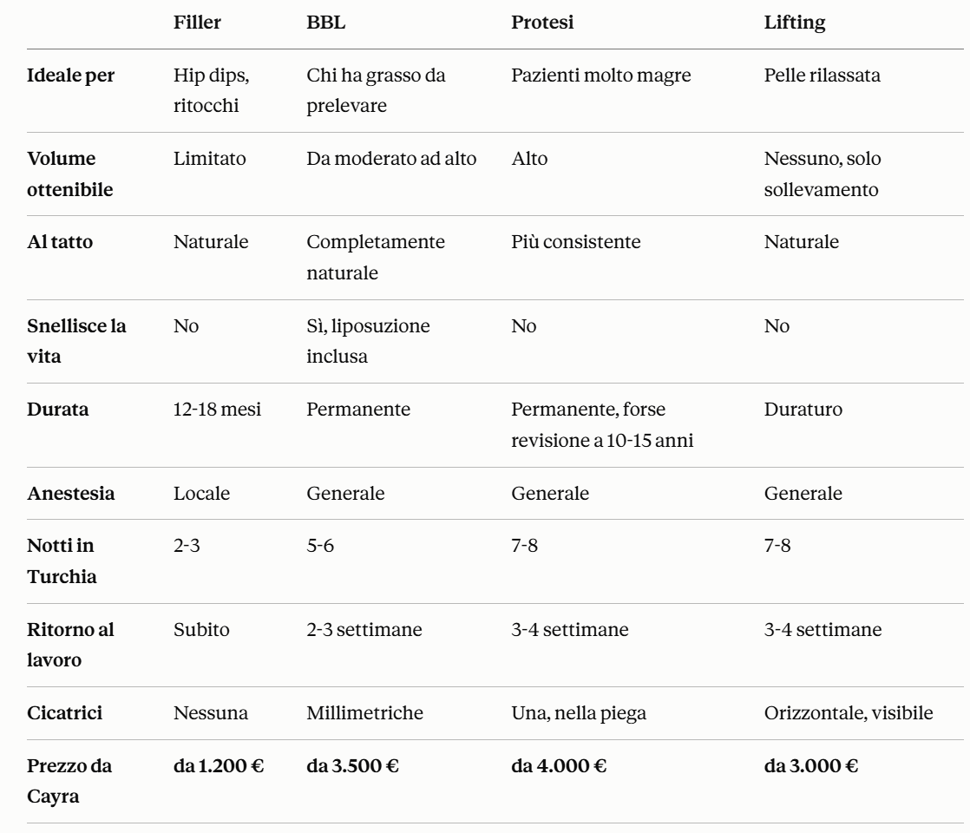Viewport: 970px width, 833px height.
Task: Click the Durata row label
Action: (x=57, y=410)
